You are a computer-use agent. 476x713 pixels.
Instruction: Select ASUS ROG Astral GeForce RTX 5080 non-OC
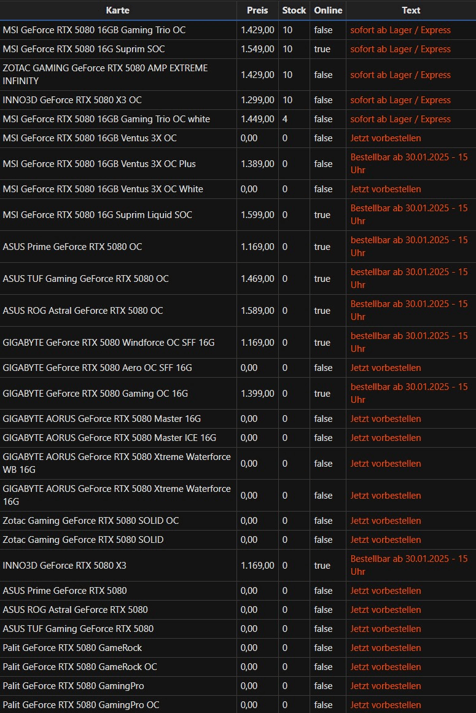tap(75, 609)
